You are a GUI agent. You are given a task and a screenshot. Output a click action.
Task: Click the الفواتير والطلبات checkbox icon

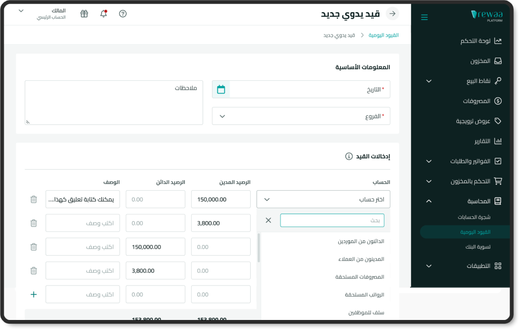click(498, 161)
